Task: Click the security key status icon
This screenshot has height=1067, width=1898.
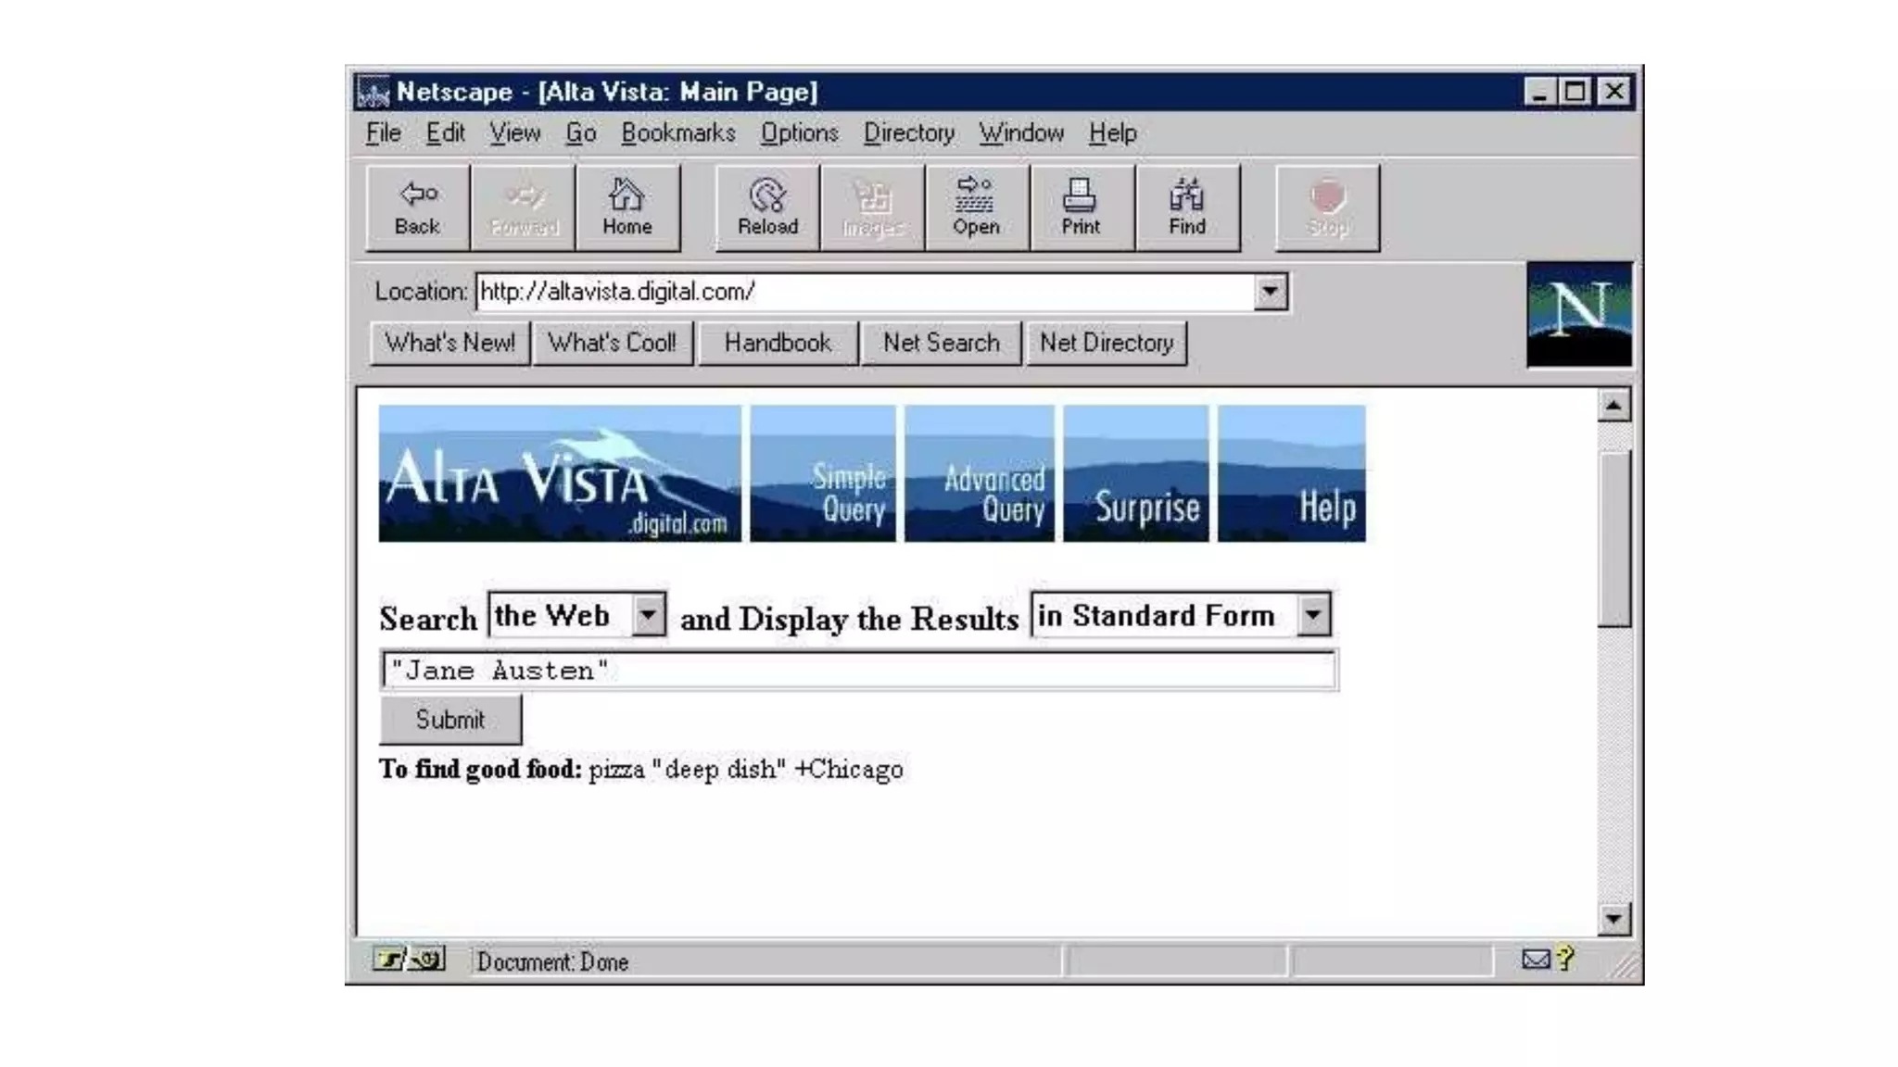Action: [408, 960]
